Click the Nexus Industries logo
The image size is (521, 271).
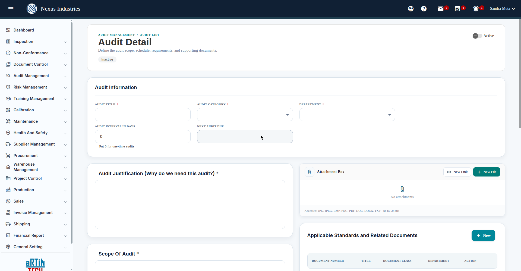pos(32,9)
